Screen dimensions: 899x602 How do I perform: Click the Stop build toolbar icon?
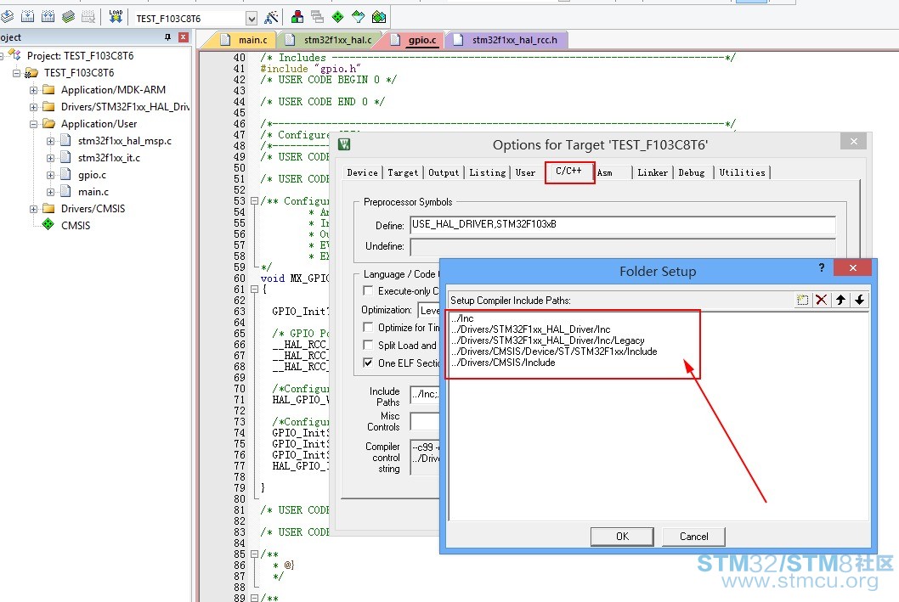[x=88, y=17]
